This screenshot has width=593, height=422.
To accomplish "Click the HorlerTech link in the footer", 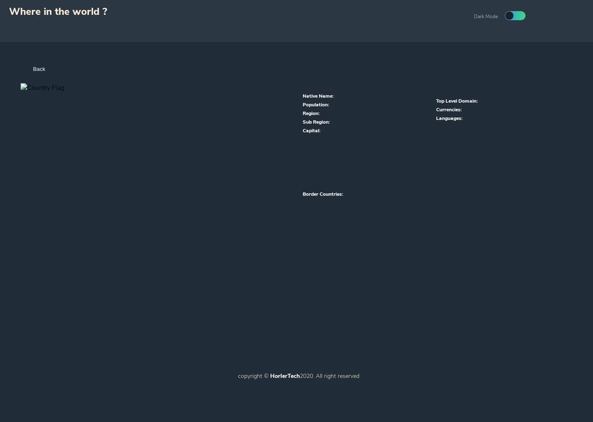I will coord(285,376).
